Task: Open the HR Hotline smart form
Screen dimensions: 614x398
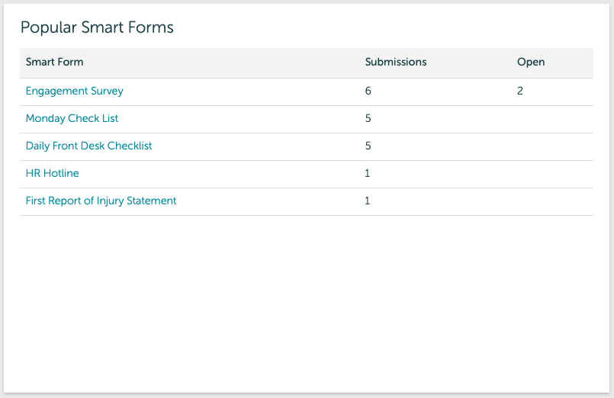Action: tap(52, 173)
